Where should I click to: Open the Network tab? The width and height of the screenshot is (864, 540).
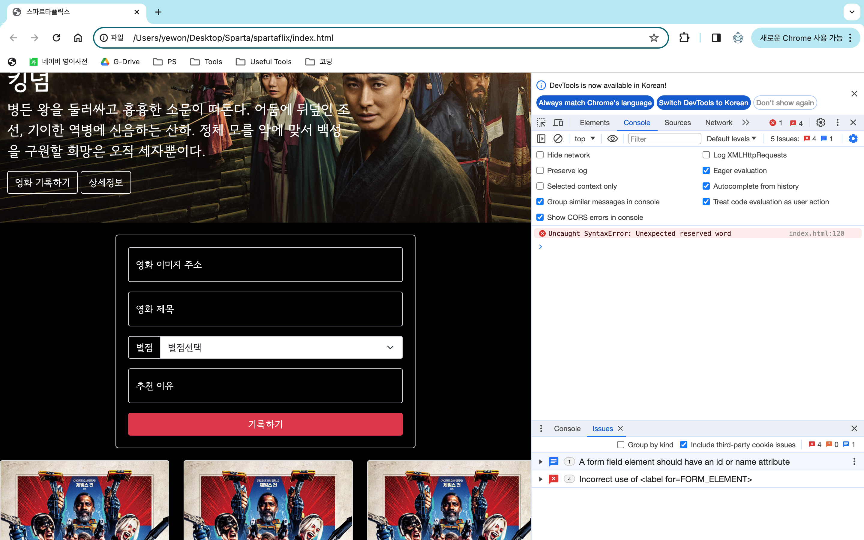point(718,122)
